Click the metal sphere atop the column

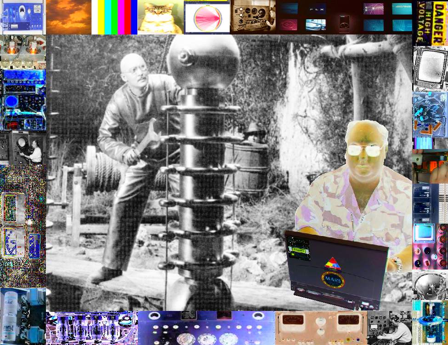click(204, 62)
